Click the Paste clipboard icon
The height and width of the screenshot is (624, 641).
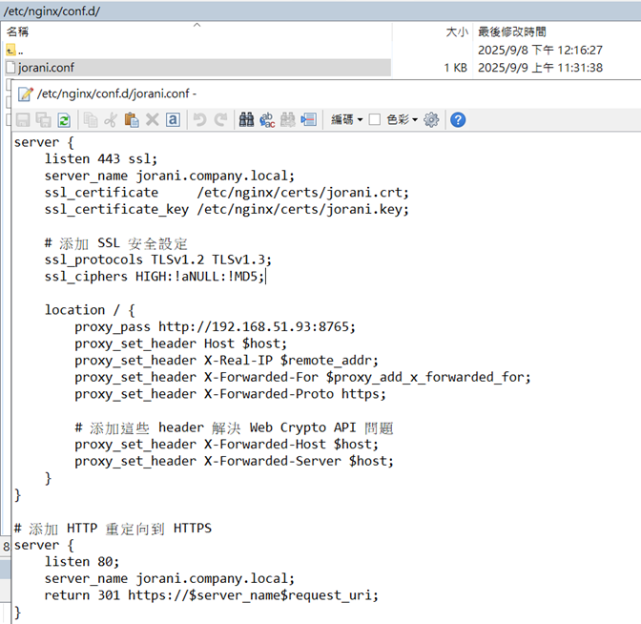pos(132,119)
